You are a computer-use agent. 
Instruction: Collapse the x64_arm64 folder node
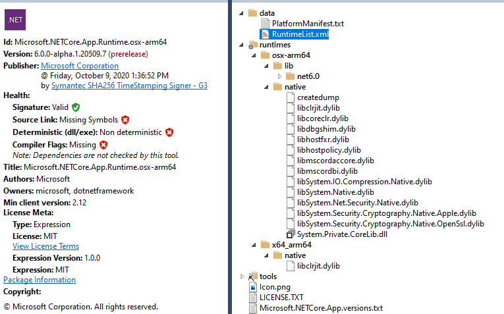pyautogui.click(x=254, y=245)
